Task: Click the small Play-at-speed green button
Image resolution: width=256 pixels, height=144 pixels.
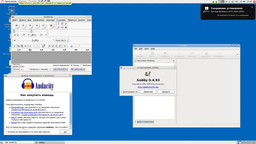Action: coord(65,46)
